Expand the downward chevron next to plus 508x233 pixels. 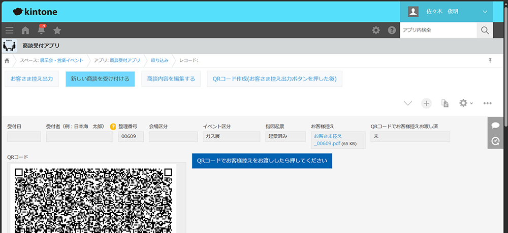coord(407,103)
